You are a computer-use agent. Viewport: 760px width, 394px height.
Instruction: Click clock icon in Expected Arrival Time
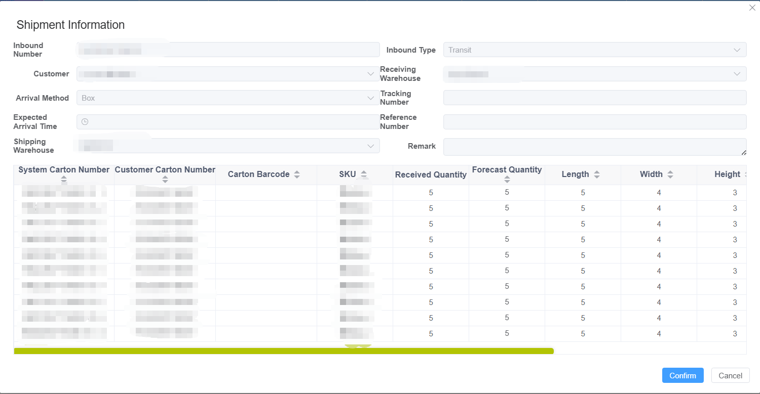(x=85, y=122)
